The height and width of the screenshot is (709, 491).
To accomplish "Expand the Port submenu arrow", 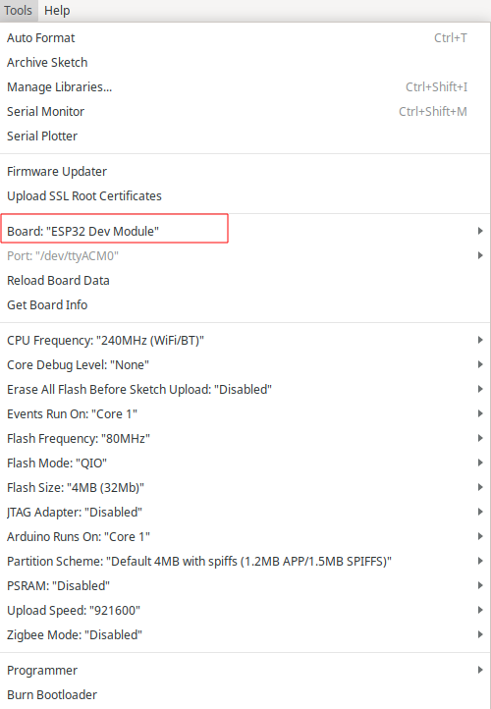I will [x=480, y=256].
